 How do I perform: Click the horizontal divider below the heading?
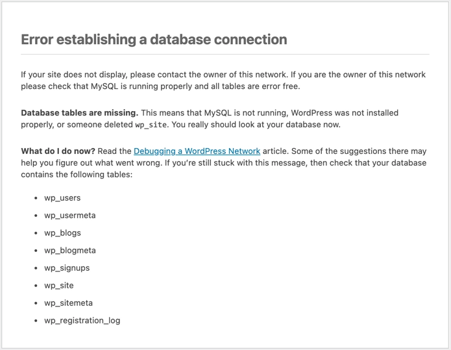pos(225,54)
